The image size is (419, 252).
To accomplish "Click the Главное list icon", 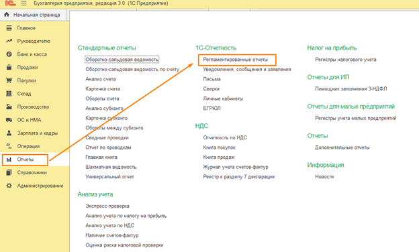I will (x=9, y=27).
